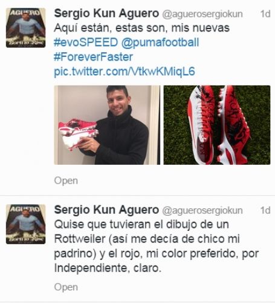The image size is (275, 303).
Task: Click the 1d timestamp of first tweet
Action: pyautogui.click(x=265, y=14)
